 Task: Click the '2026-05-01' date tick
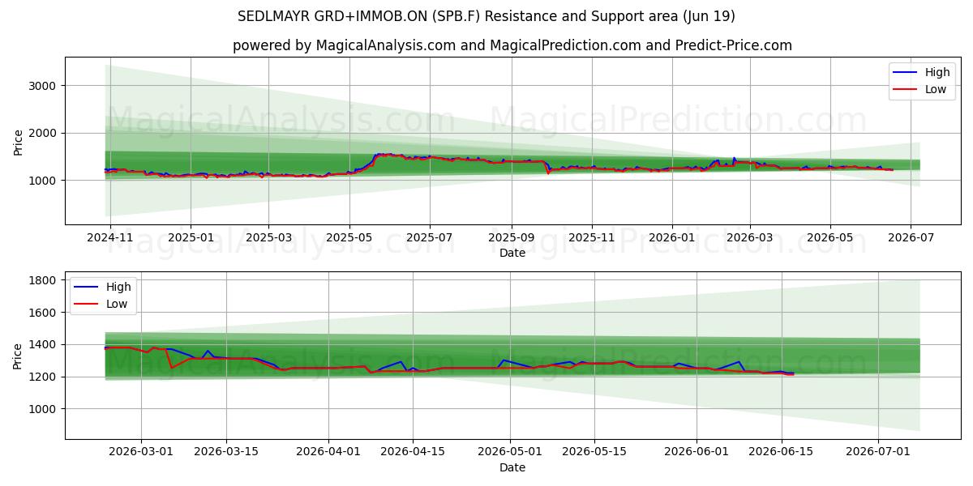(x=509, y=451)
